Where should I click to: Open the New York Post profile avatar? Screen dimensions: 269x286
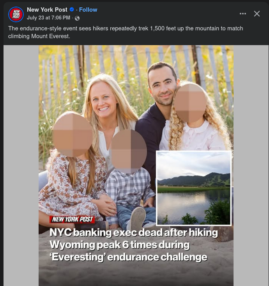pos(16,14)
